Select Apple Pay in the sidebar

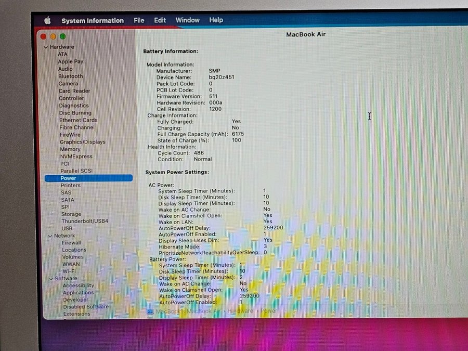click(x=71, y=61)
